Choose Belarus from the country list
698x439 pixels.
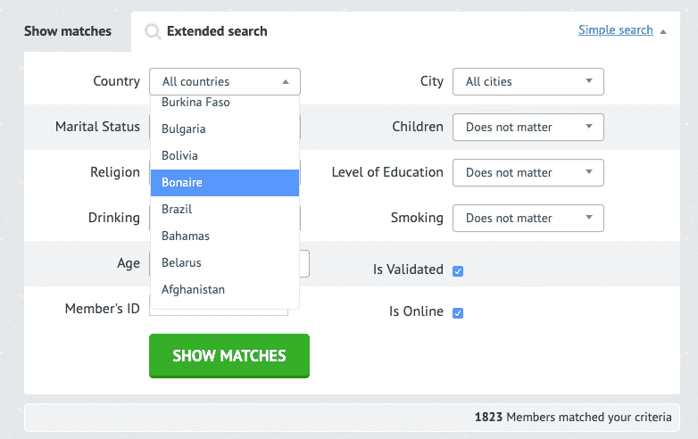pyautogui.click(x=225, y=263)
